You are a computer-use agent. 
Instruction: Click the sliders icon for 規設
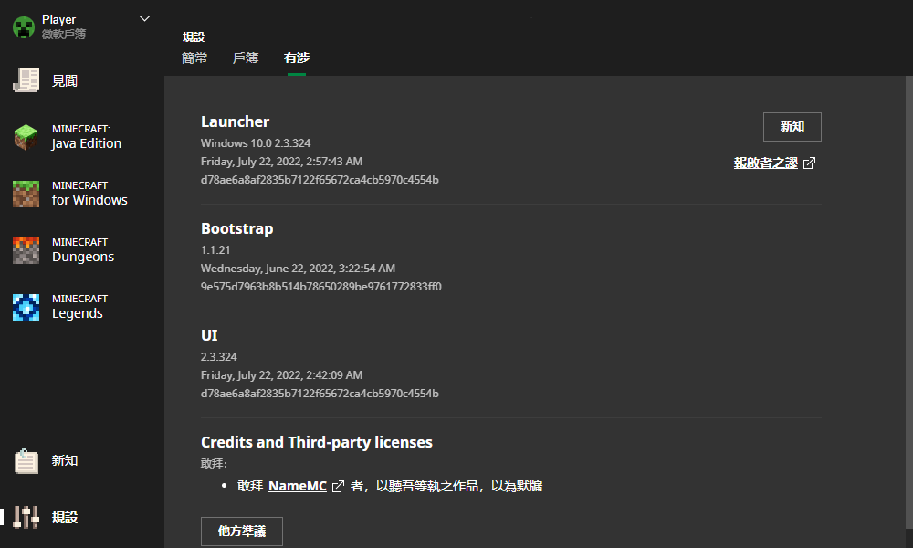click(26, 517)
